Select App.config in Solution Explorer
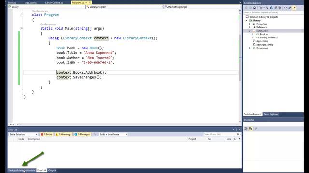The width and height of the screenshot is (309, 173). (x=262, y=41)
